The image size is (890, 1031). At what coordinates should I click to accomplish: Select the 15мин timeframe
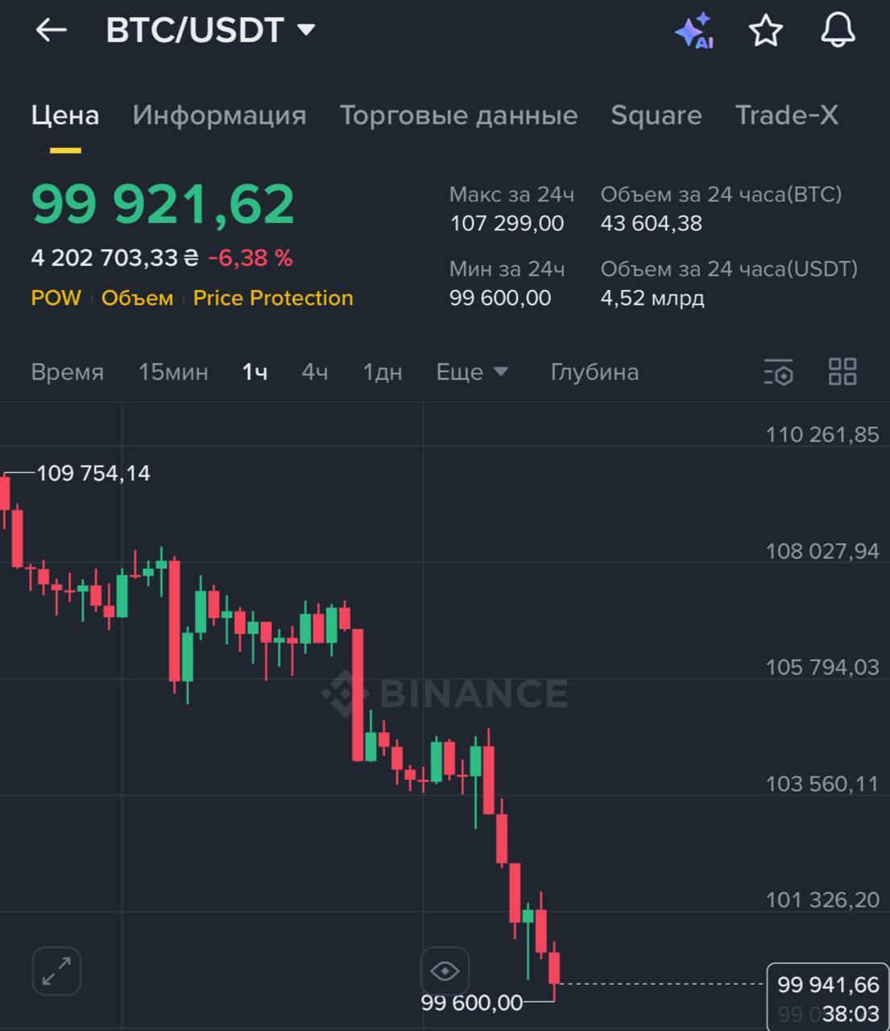pyautogui.click(x=173, y=372)
